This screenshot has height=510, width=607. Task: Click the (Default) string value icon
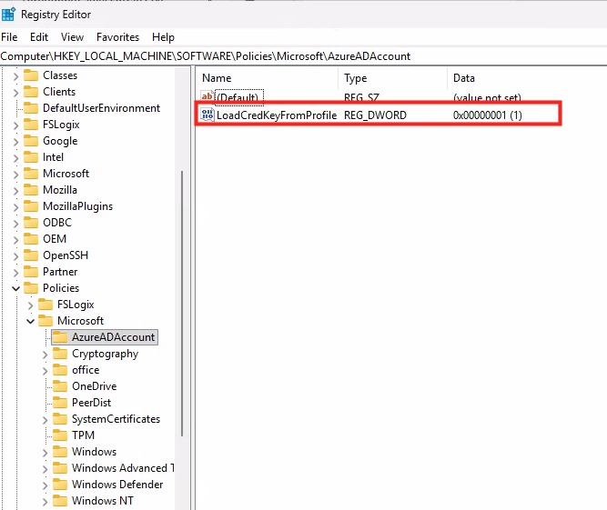point(207,97)
